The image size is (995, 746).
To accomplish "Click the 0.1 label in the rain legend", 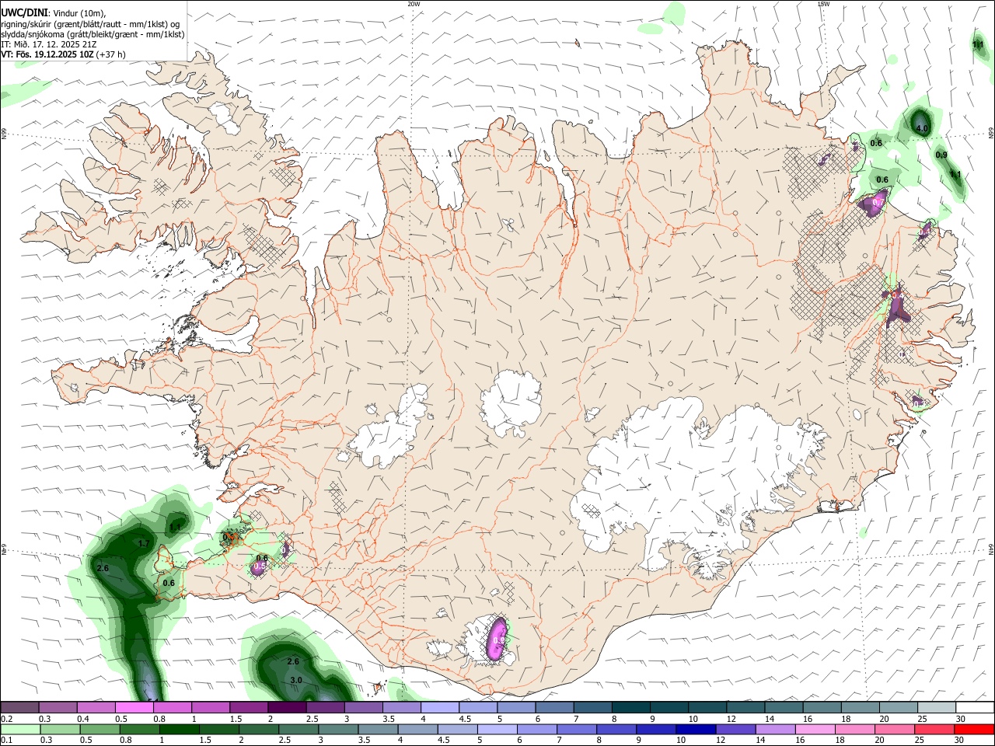I will pyautogui.click(x=7, y=741).
